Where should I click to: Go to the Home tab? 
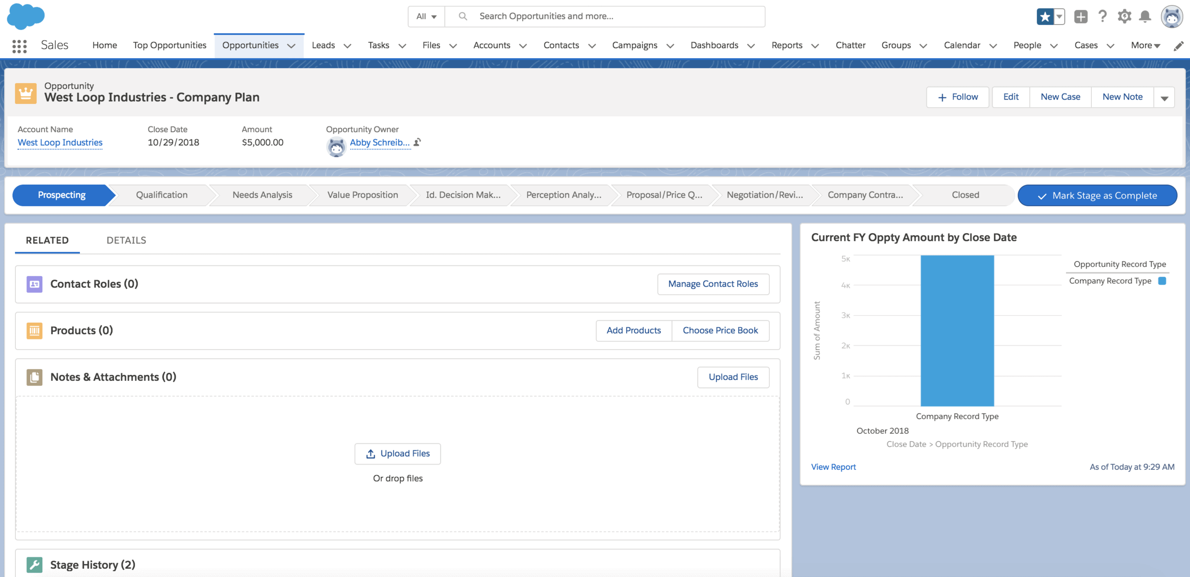coord(104,45)
